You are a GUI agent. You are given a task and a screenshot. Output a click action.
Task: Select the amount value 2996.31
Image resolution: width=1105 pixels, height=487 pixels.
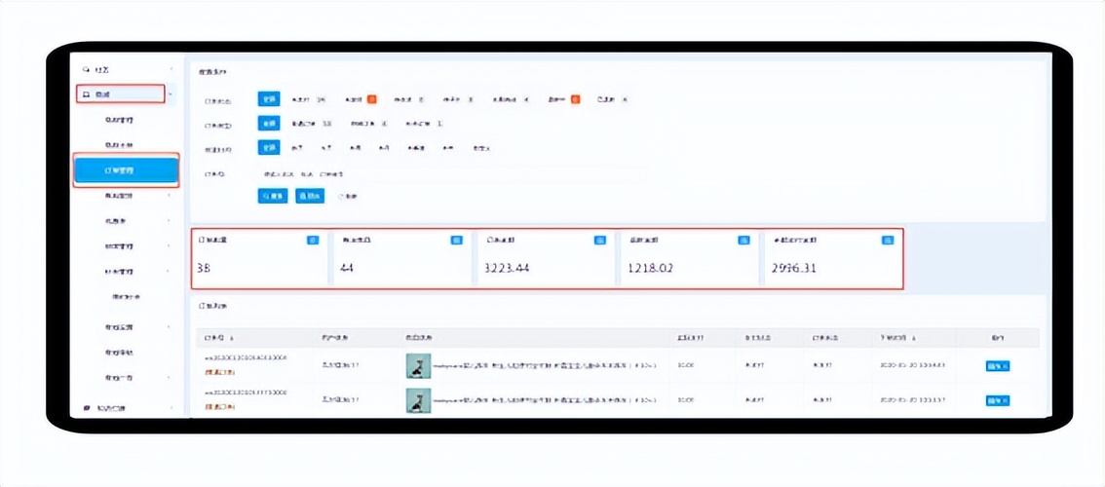794,268
